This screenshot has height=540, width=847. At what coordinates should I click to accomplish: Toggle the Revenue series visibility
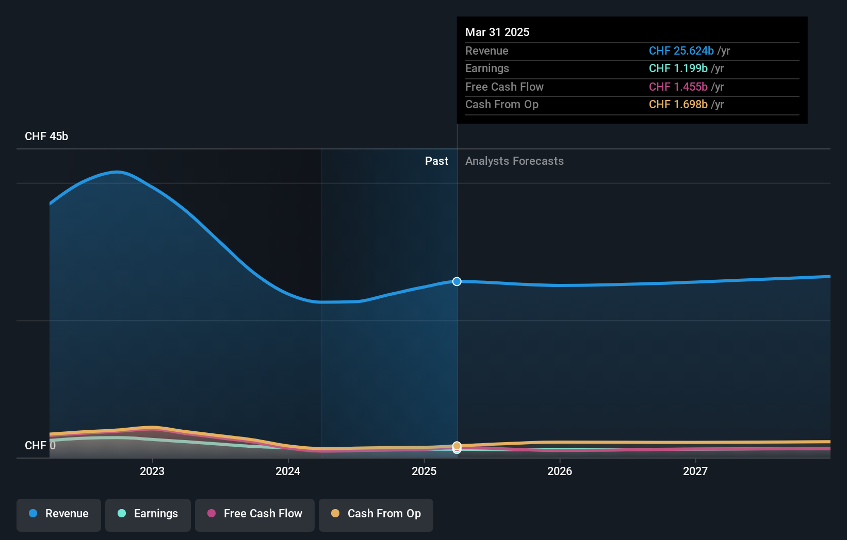click(58, 514)
